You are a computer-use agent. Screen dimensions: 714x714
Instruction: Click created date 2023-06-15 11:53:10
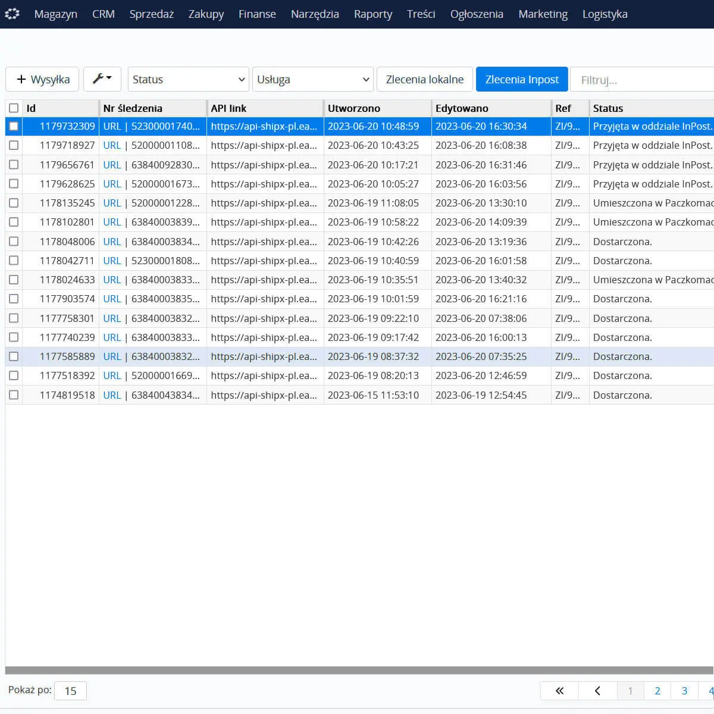pos(373,395)
